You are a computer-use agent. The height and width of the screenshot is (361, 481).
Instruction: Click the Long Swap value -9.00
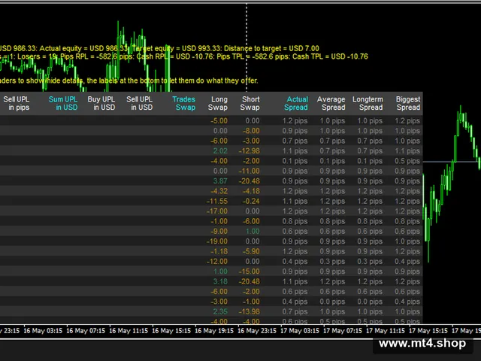pos(219,232)
